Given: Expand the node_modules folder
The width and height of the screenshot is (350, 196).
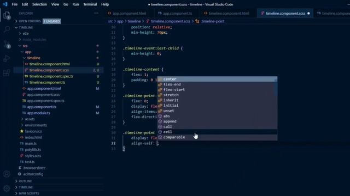Looking at the screenshot, I should tap(34, 40).
